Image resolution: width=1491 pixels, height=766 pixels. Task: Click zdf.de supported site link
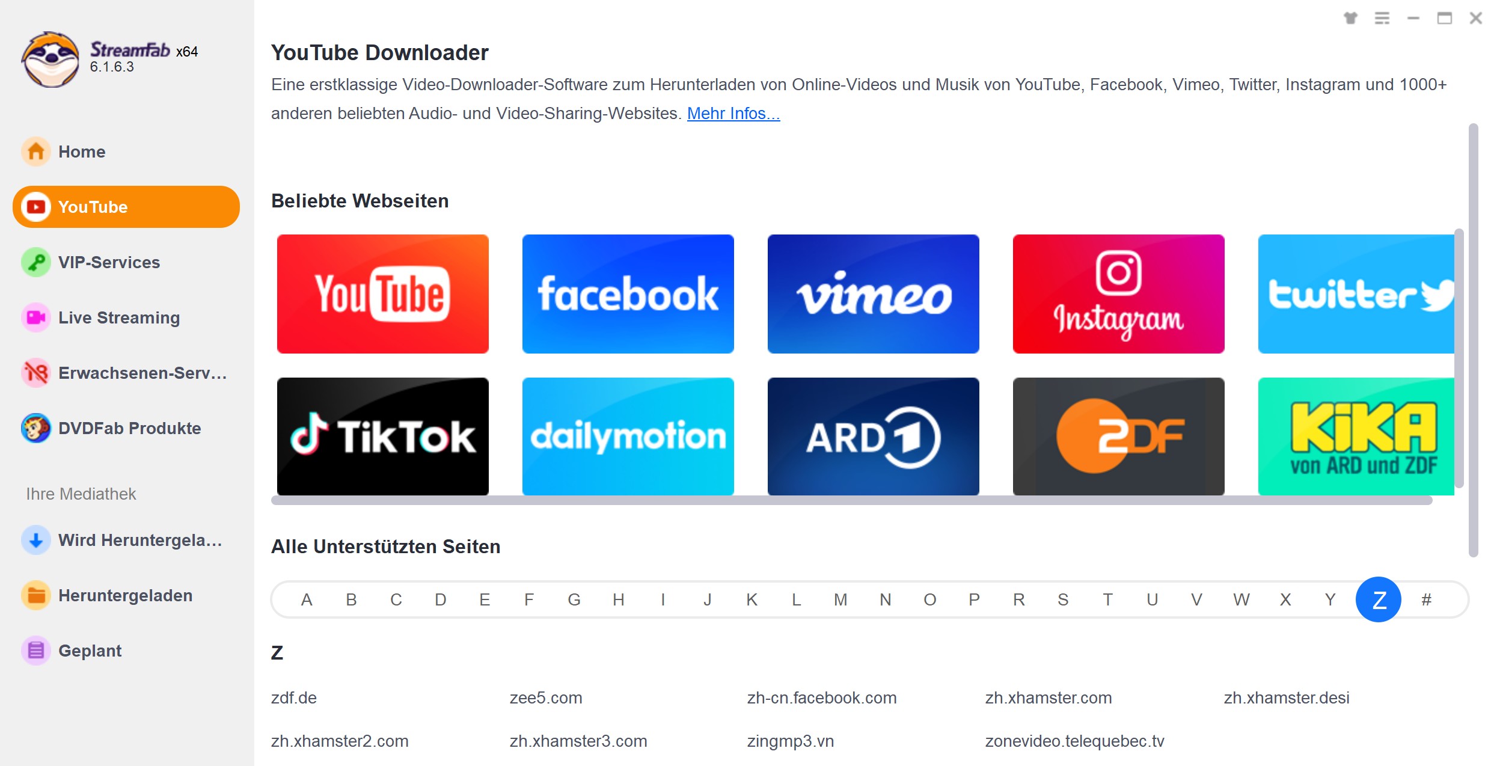[x=294, y=697]
